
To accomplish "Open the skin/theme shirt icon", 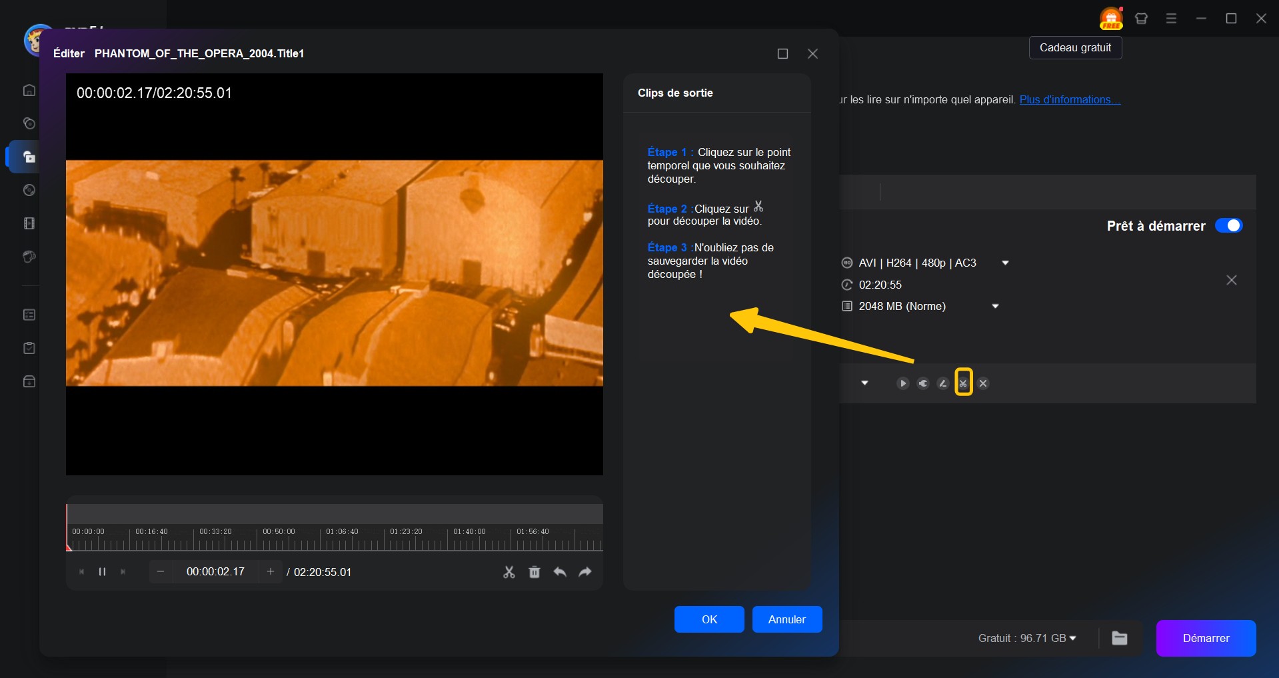I will click(x=1141, y=19).
